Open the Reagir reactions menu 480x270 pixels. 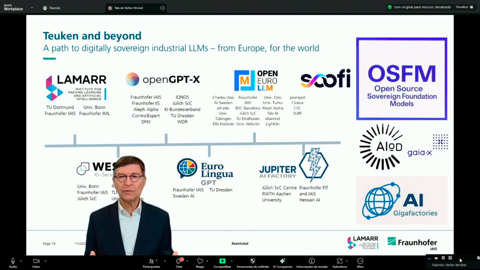point(200,262)
